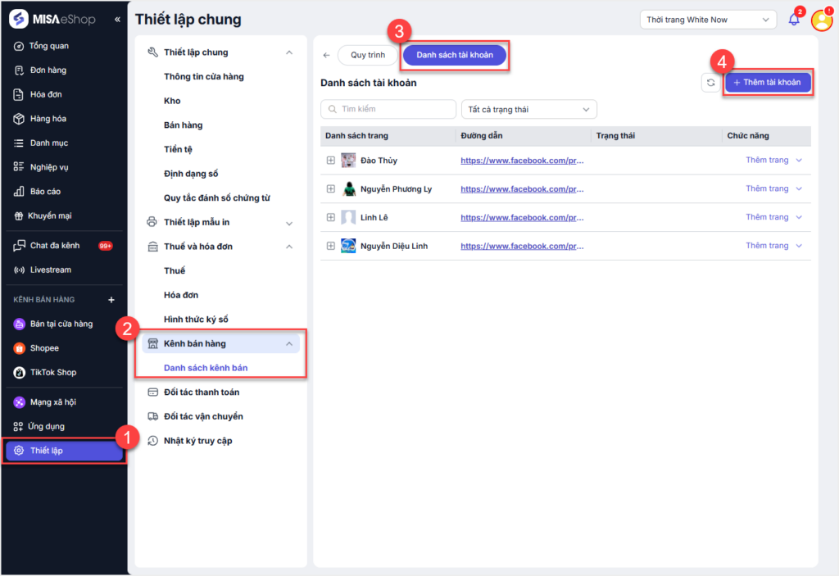Screen dimensions: 839x576
Task: Focus the Tìm kiếm search field
Action: (388, 109)
